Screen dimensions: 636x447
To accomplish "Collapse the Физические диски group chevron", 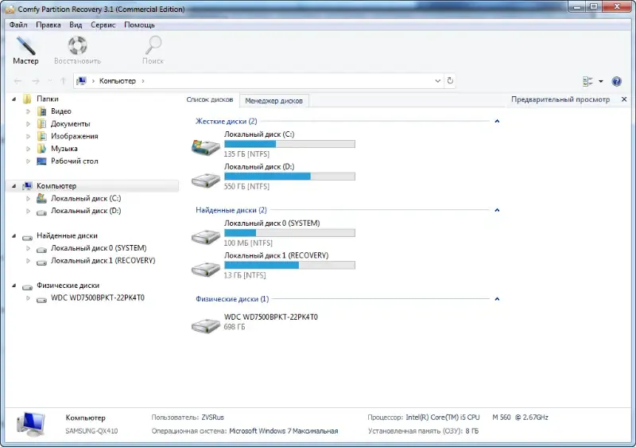I will click(497, 298).
